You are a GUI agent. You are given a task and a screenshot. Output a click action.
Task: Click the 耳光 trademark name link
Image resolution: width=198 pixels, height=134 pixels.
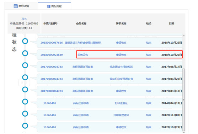pyautogui.click(x=24, y=19)
